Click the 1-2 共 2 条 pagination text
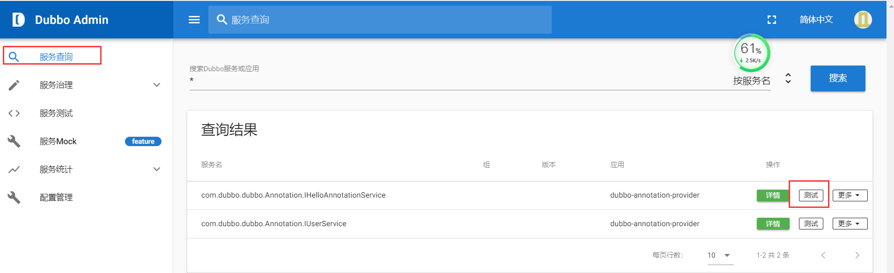The image size is (894, 273). pos(773,255)
